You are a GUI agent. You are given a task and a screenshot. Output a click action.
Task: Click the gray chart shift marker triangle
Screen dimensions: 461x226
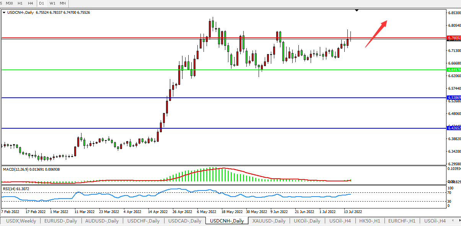point(357,11)
